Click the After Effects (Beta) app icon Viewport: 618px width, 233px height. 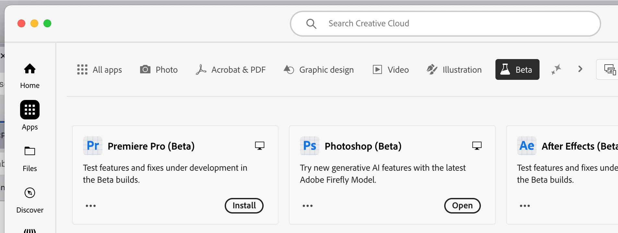tap(527, 146)
